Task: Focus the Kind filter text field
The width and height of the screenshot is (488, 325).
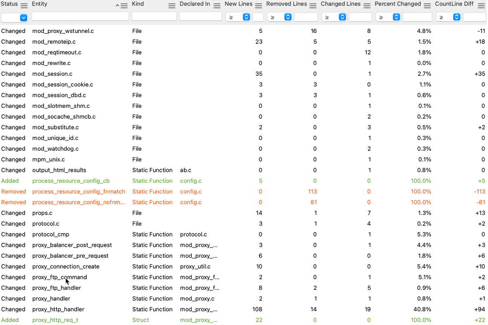Action: [154, 17]
